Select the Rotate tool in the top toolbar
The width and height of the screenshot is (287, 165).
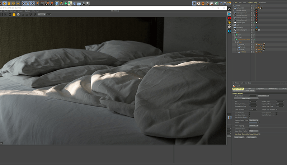coord(13,3)
